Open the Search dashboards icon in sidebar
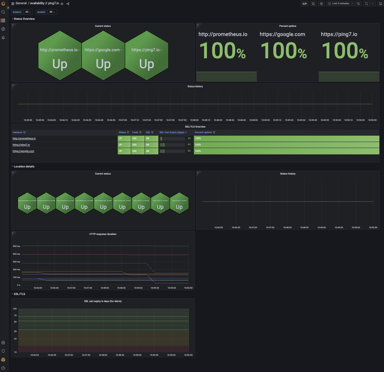384x372 pixels. [3, 12]
